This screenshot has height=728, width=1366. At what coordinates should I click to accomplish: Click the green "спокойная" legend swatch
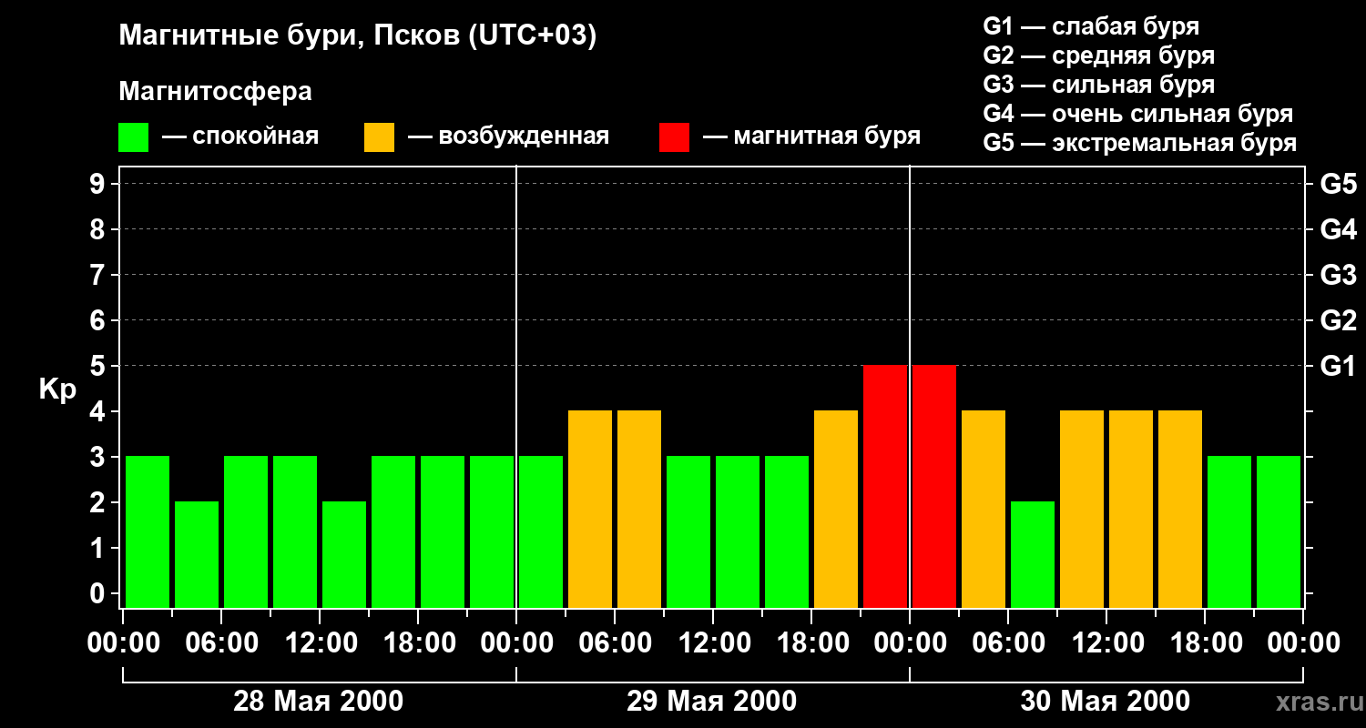point(134,136)
